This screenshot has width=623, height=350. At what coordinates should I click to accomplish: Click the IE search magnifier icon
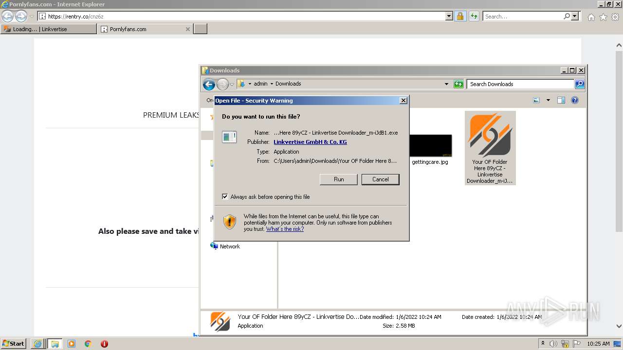[567, 16]
